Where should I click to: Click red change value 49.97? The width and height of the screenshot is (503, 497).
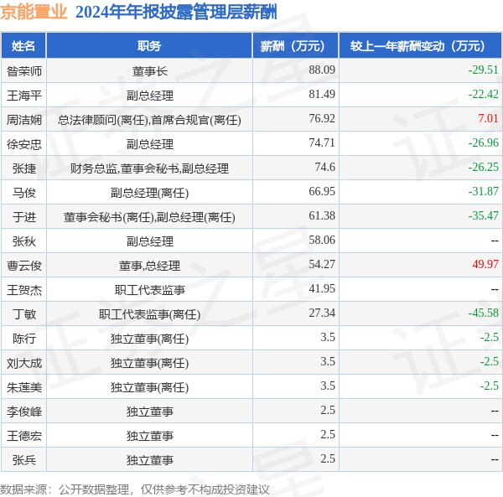pyautogui.click(x=485, y=264)
